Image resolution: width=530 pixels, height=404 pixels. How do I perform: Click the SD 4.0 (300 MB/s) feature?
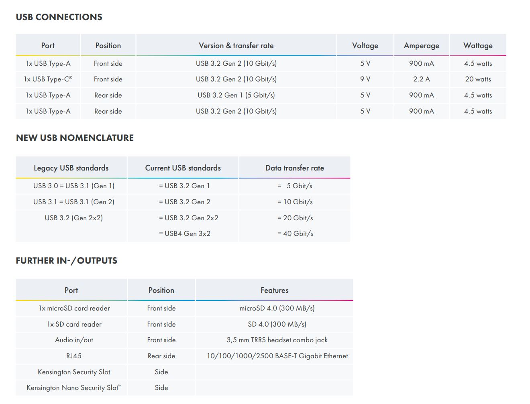(x=277, y=324)
